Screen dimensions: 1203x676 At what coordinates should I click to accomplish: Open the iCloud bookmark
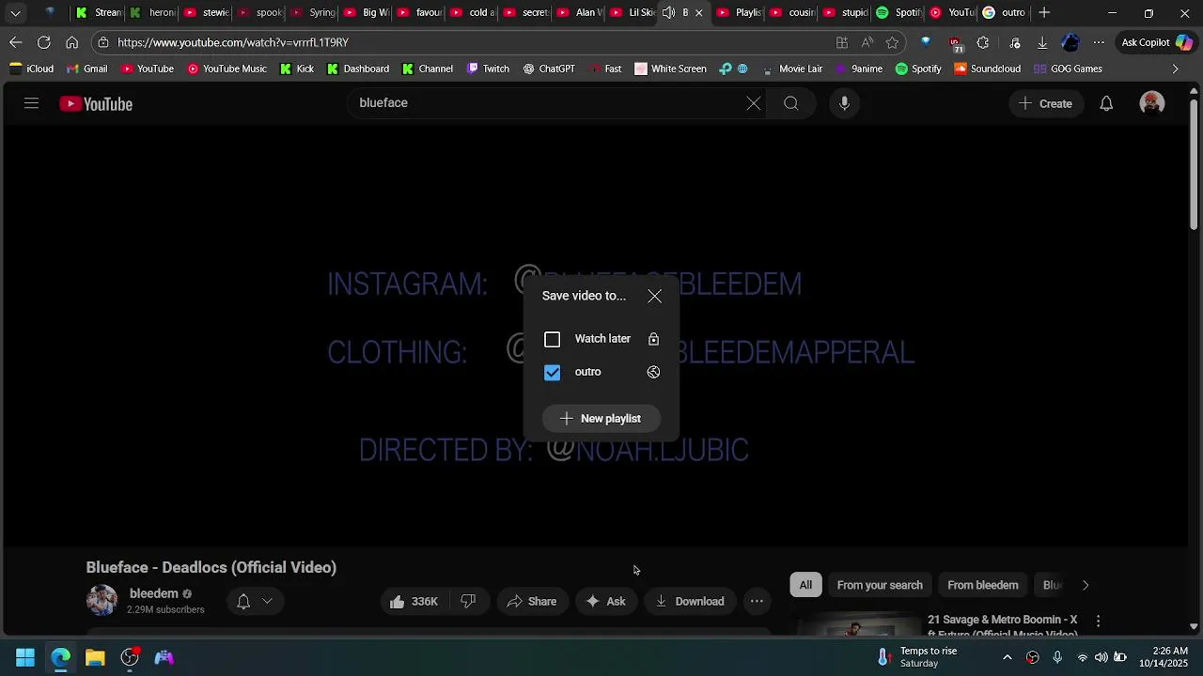(32, 69)
